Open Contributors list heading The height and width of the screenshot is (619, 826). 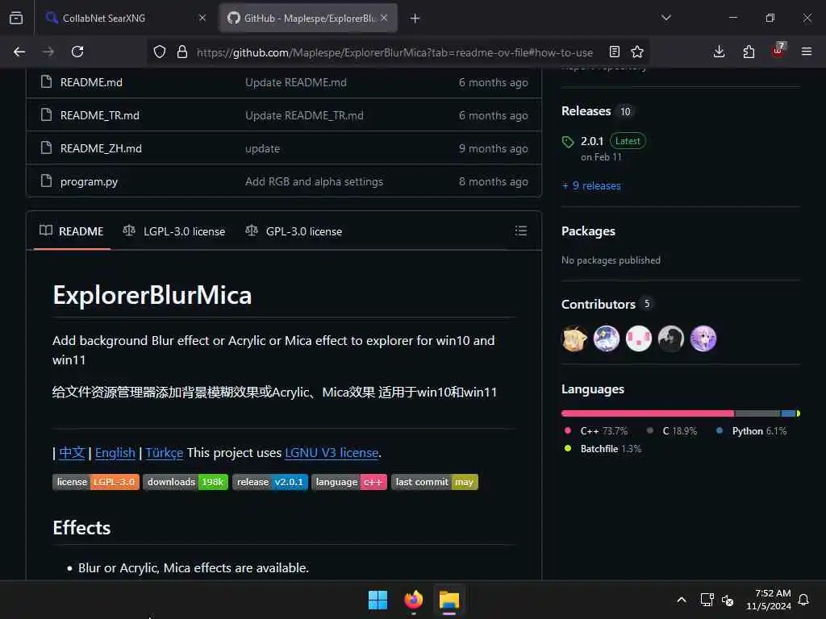(598, 304)
